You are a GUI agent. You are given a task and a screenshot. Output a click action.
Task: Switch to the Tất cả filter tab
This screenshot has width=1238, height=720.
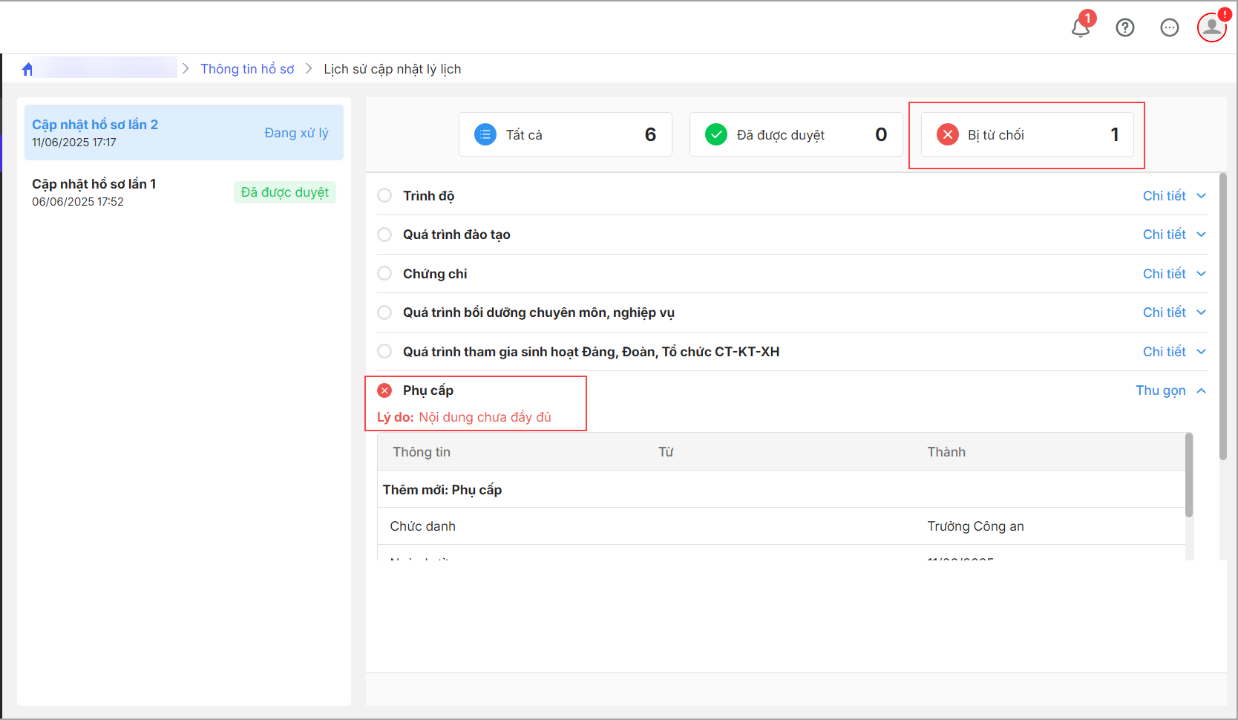565,134
